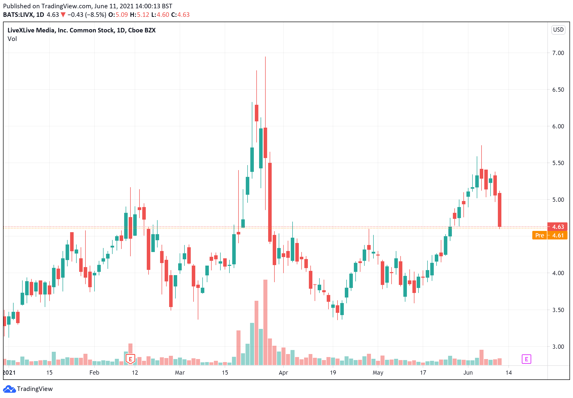
Task: Click the 14 date label in June
Action: (509, 373)
